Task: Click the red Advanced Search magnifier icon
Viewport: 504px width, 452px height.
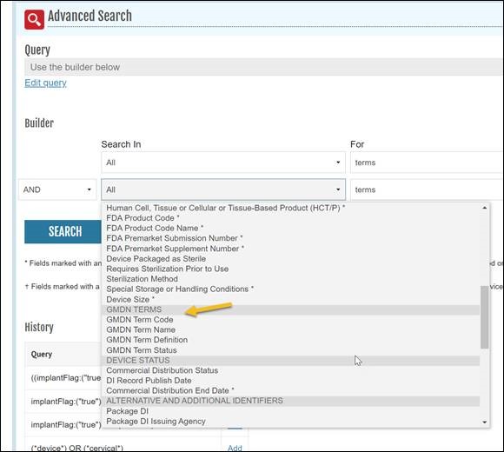Action: pos(35,20)
